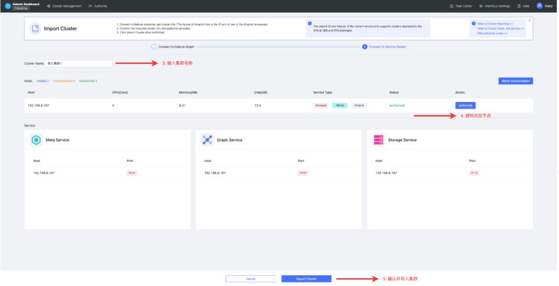Image resolution: width=559 pixels, height=286 pixels.
Task: Click host 192.168.8.167 under Storage Service
Action: coord(386,173)
